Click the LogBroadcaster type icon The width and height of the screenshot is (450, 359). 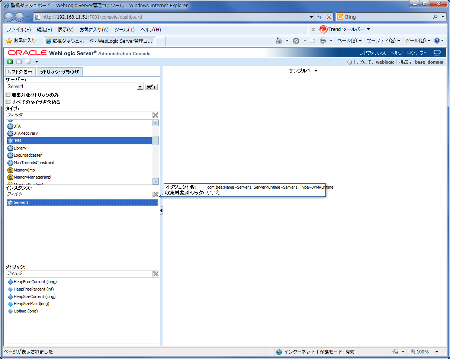coord(10,155)
